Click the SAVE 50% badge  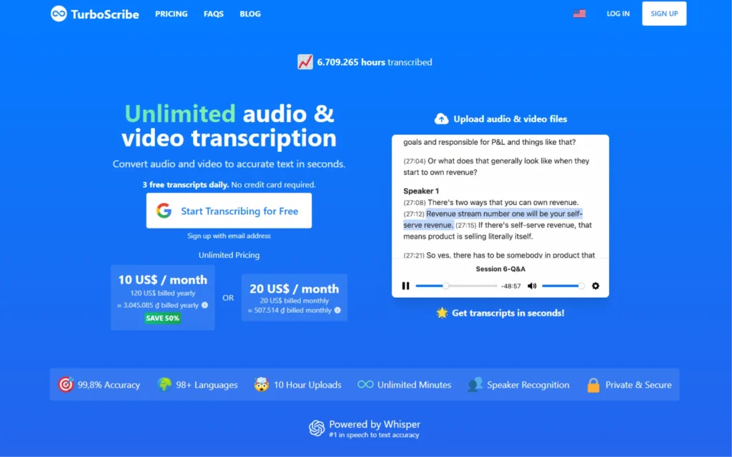pyautogui.click(x=162, y=318)
